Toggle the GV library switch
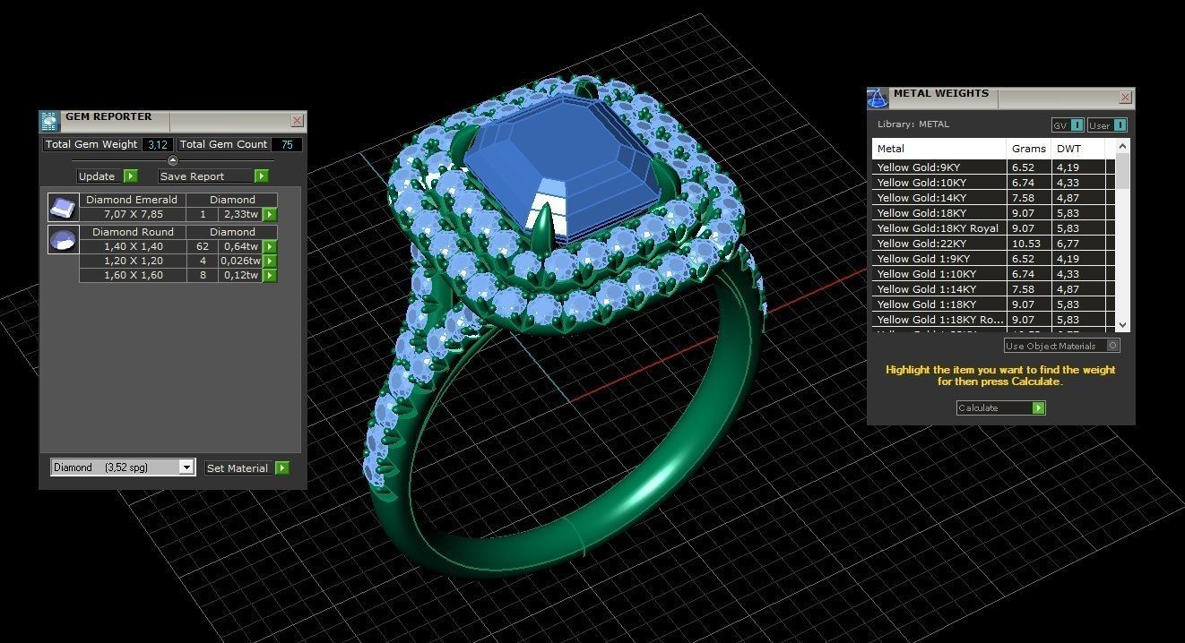1185x643 pixels. click(x=1068, y=125)
